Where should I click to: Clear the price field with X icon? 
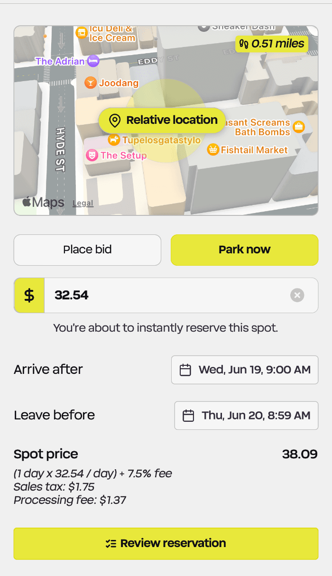pos(297,295)
